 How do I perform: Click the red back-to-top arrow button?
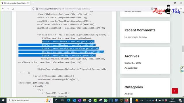[x=175, y=91]
